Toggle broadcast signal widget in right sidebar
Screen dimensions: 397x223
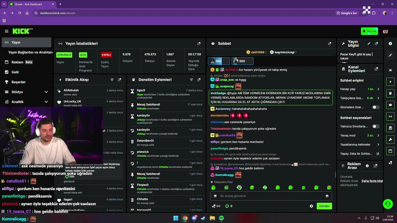390,116
